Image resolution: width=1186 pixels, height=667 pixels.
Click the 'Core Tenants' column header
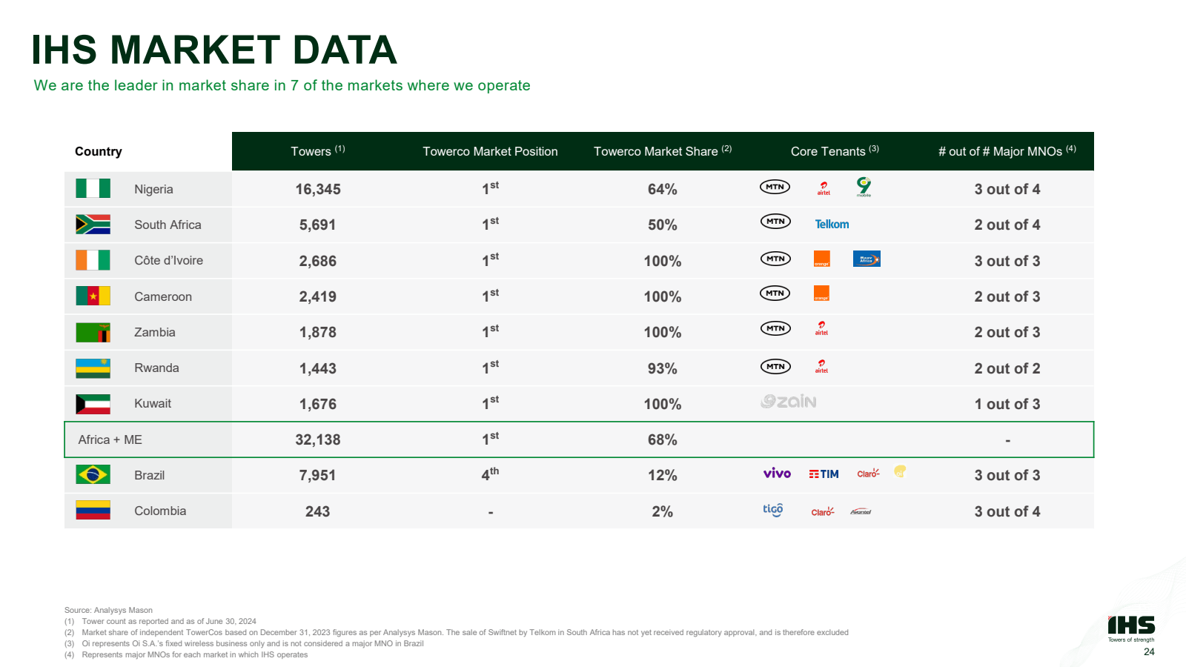[835, 150]
